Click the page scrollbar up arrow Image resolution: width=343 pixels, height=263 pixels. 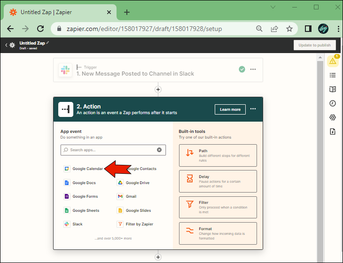(x=320, y=57)
